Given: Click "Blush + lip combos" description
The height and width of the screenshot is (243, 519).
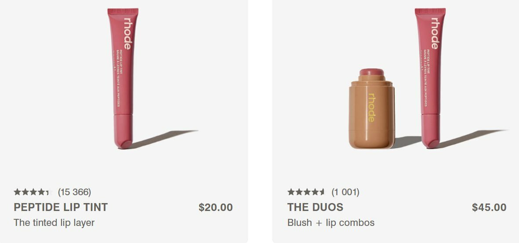Looking at the screenshot, I should click(330, 223).
